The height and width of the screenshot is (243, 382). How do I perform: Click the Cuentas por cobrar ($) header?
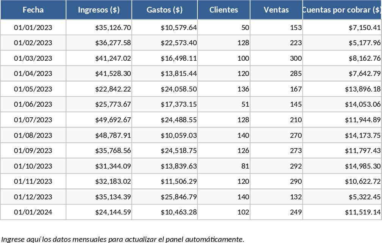(x=342, y=10)
